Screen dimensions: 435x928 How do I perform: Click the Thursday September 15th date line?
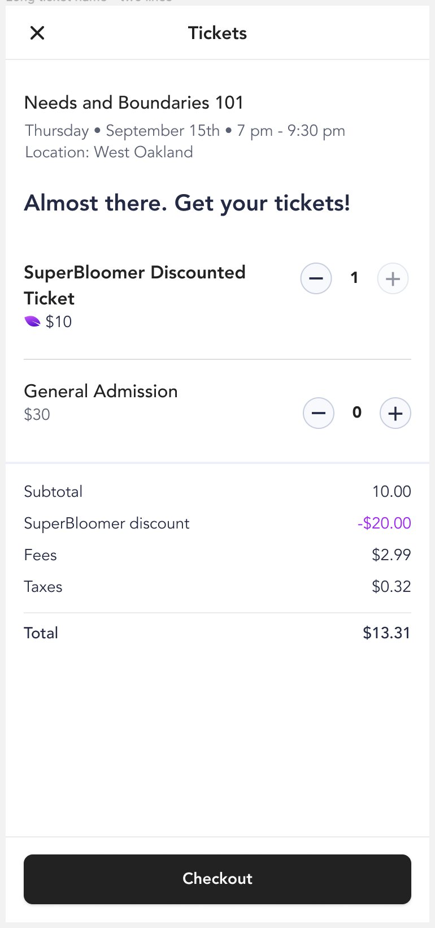tap(185, 131)
